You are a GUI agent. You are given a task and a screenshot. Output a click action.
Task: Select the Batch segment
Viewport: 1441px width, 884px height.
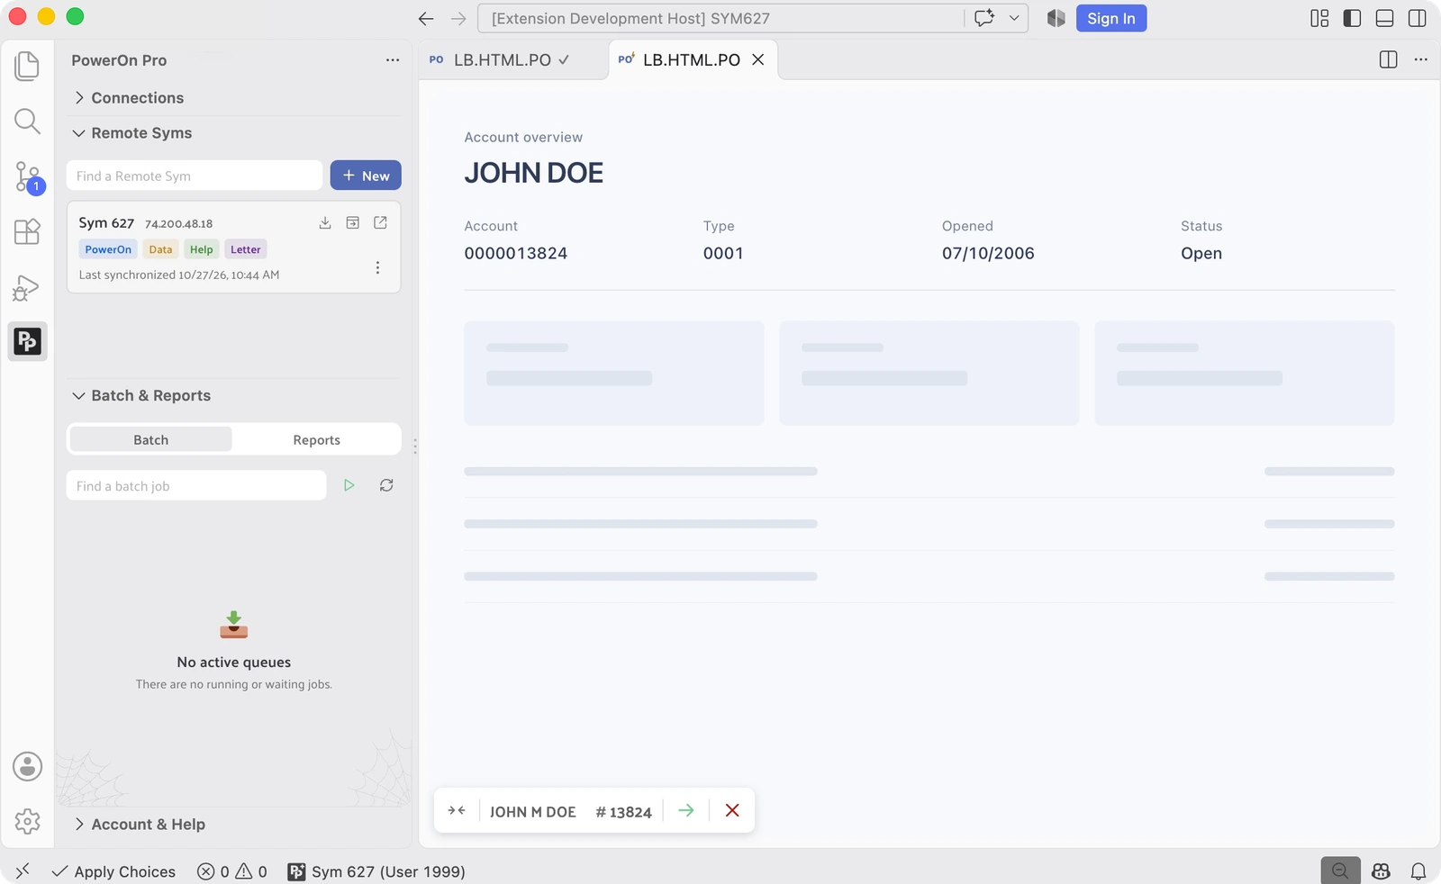[151, 439]
